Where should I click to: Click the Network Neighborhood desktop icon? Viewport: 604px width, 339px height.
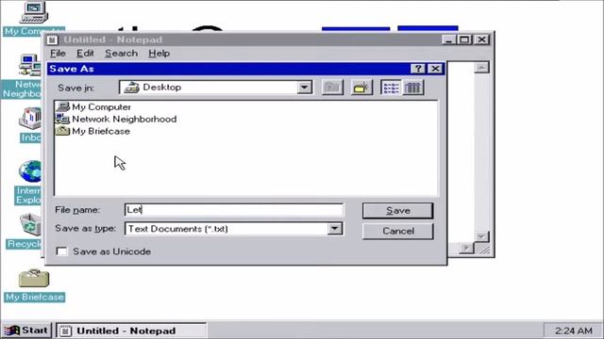pyautogui.click(x=21, y=76)
